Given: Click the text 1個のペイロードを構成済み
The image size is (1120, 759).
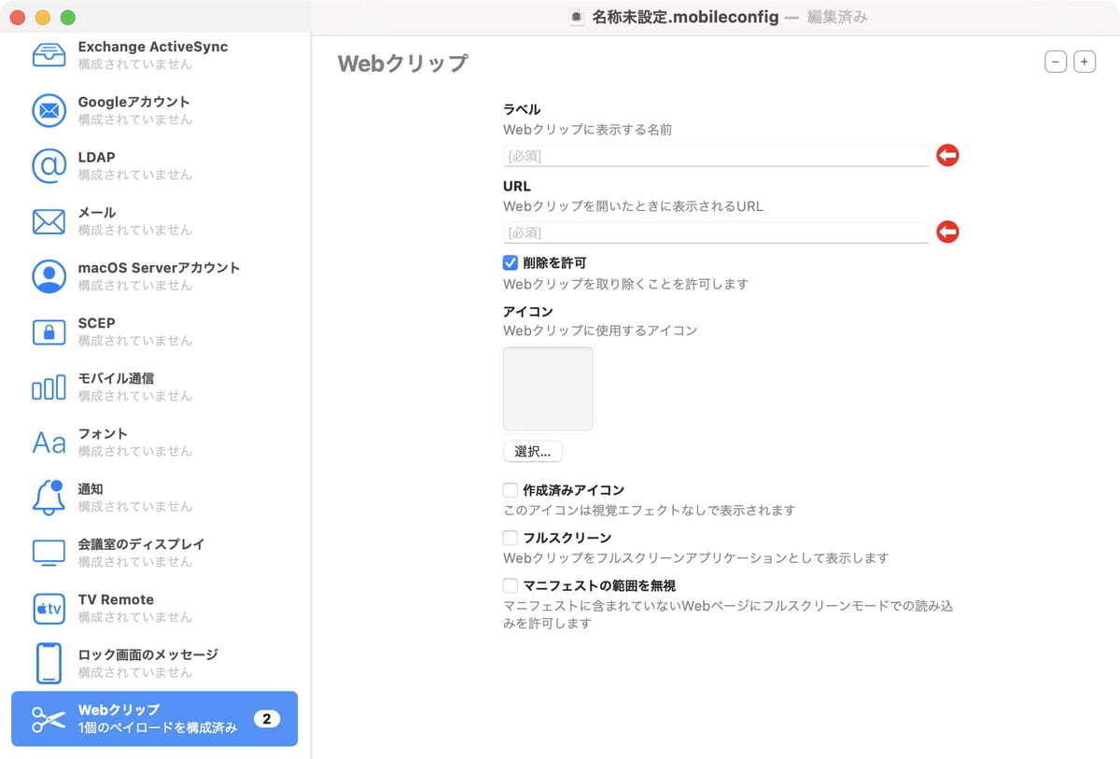Looking at the screenshot, I should click(x=158, y=727).
